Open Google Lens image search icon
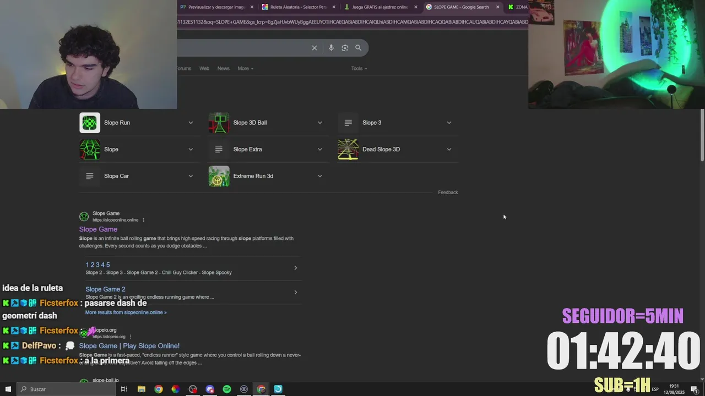This screenshot has width=705, height=396. pos(345,48)
